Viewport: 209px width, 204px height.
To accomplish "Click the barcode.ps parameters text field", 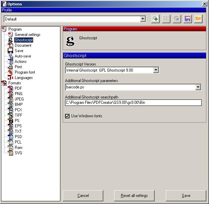I will 130,87.
